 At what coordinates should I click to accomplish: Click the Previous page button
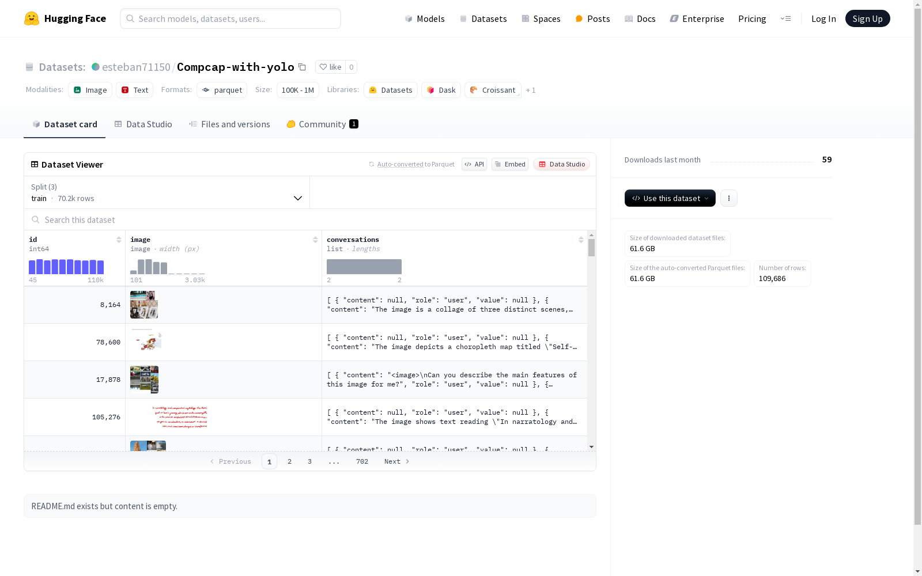coord(231,461)
